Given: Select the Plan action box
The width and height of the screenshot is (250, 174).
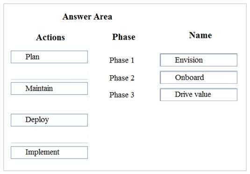Looking at the screenshot, I should click(x=49, y=57).
